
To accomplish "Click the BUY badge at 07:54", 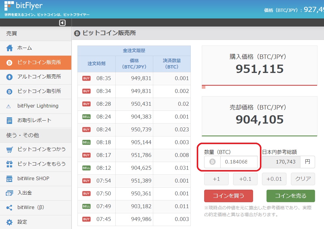I will [x=86, y=181].
